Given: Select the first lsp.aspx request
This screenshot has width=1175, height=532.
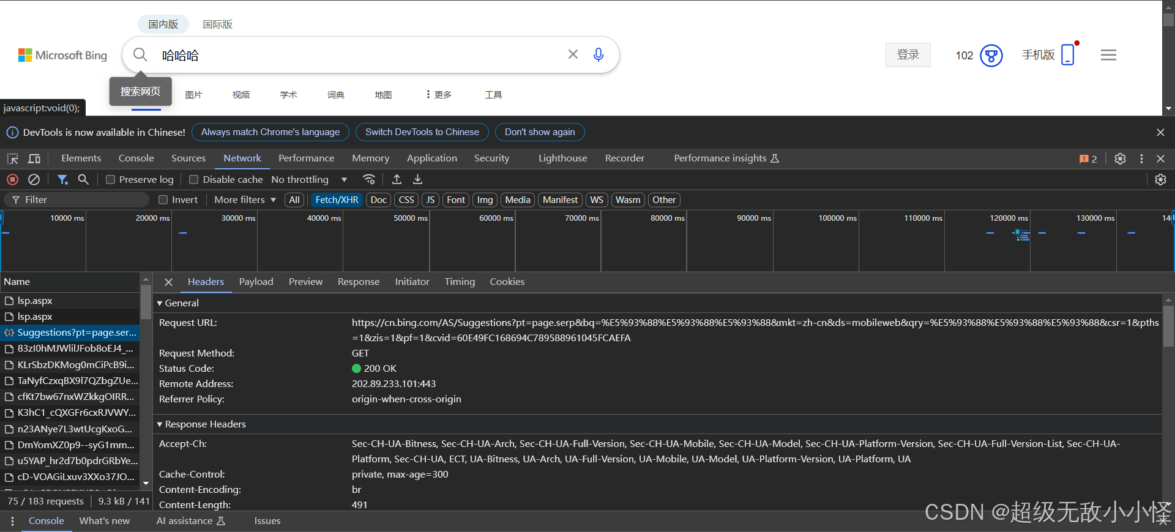Looking at the screenshot, I should [70, 301].
